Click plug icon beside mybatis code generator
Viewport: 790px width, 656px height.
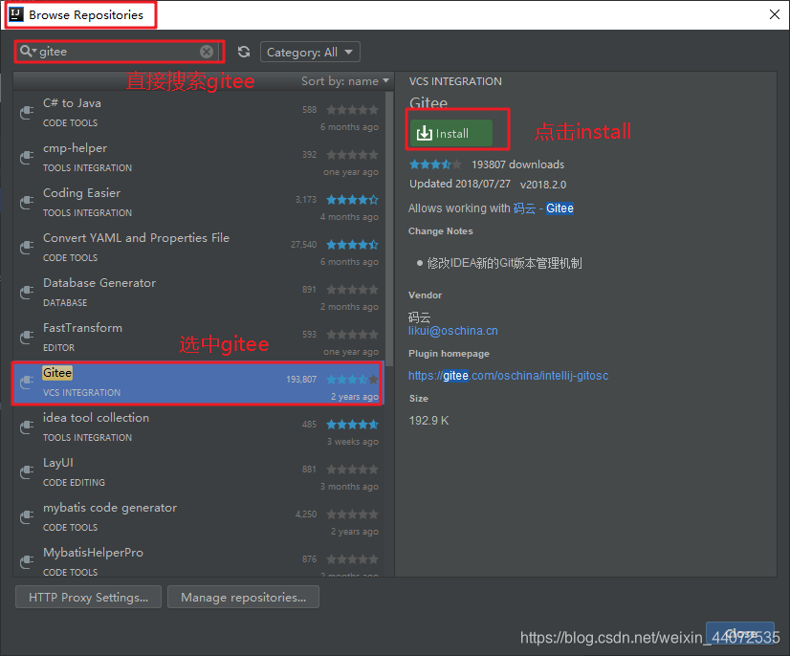click(27, 517)
